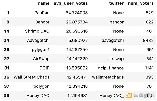Click the 'wallstreetchads' twitter handle
The height and width of the screenshot is (101, 157).
click(x=108, y=77)
